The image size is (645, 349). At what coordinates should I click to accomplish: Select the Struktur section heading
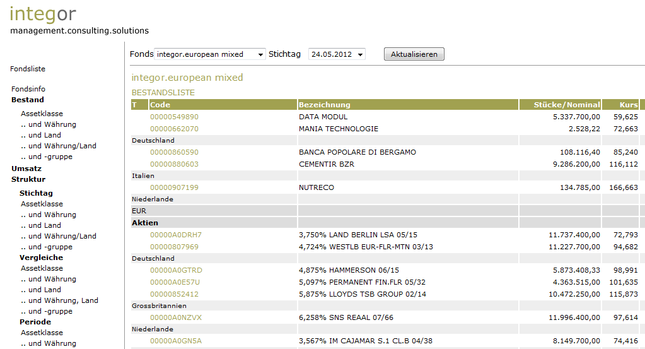click(x=28, y=179)
